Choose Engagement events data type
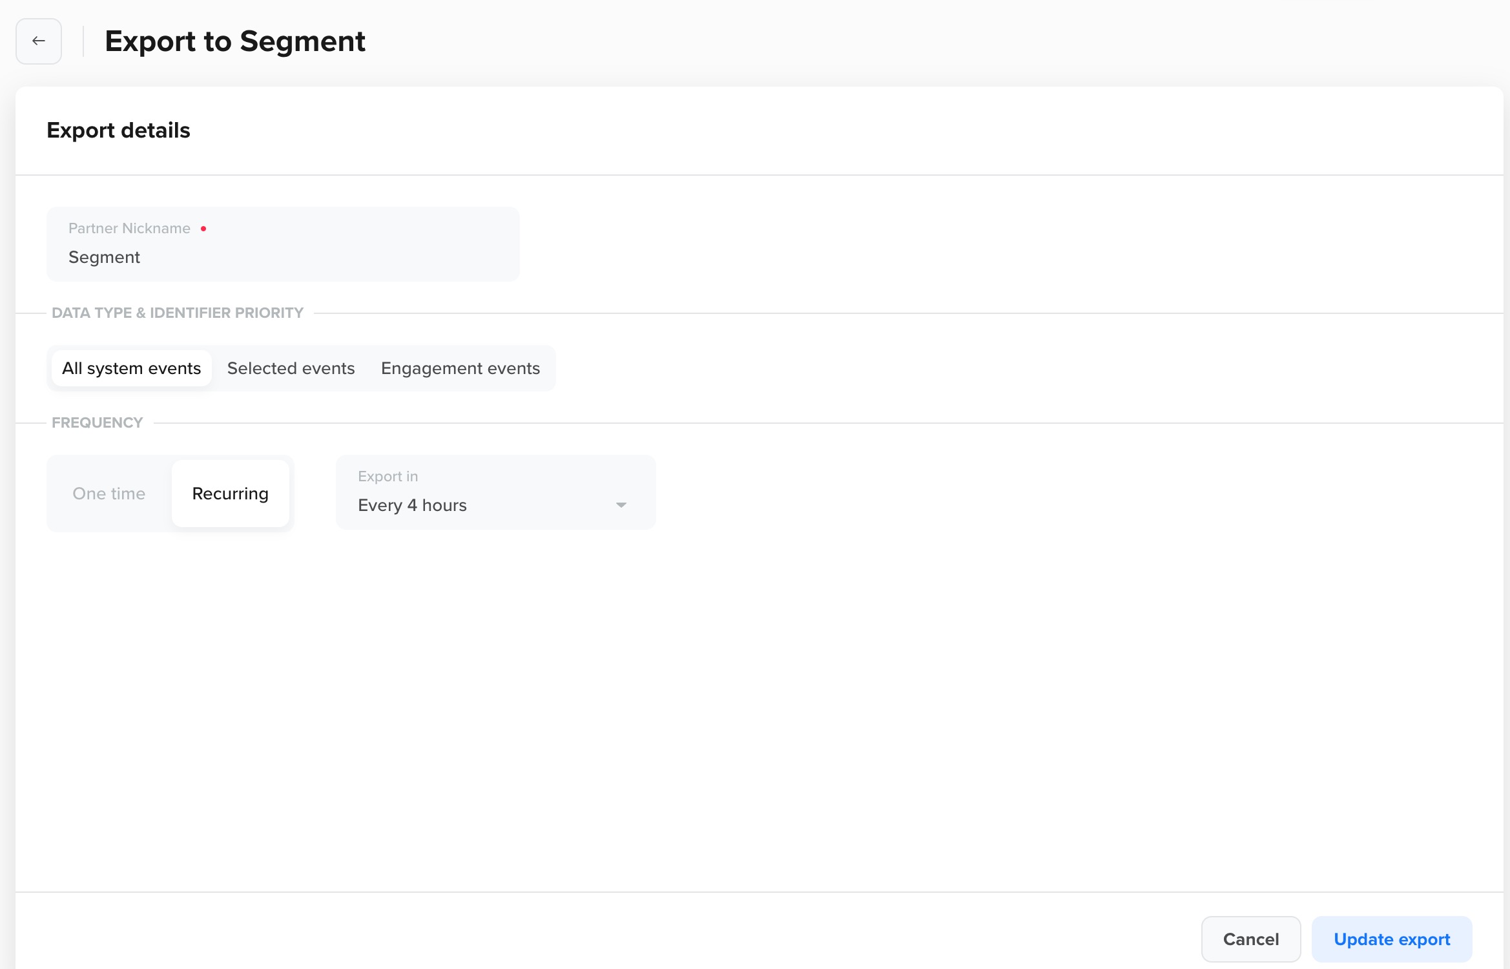This screenshot has width=1510, height=969. click(x=460, y=368)
